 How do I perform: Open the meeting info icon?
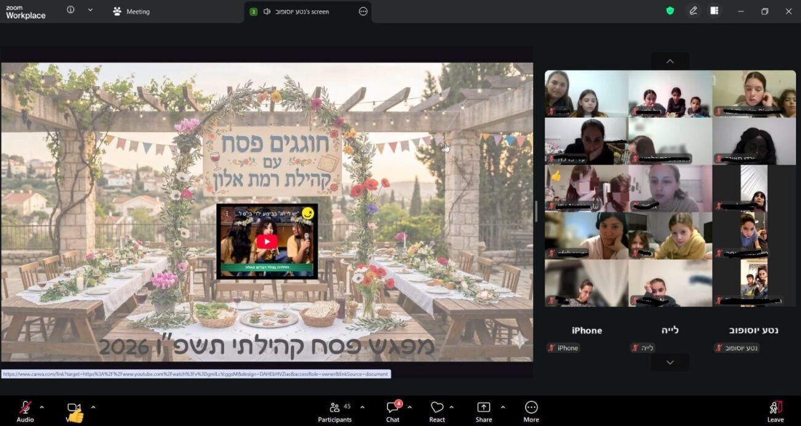point(70,10)
